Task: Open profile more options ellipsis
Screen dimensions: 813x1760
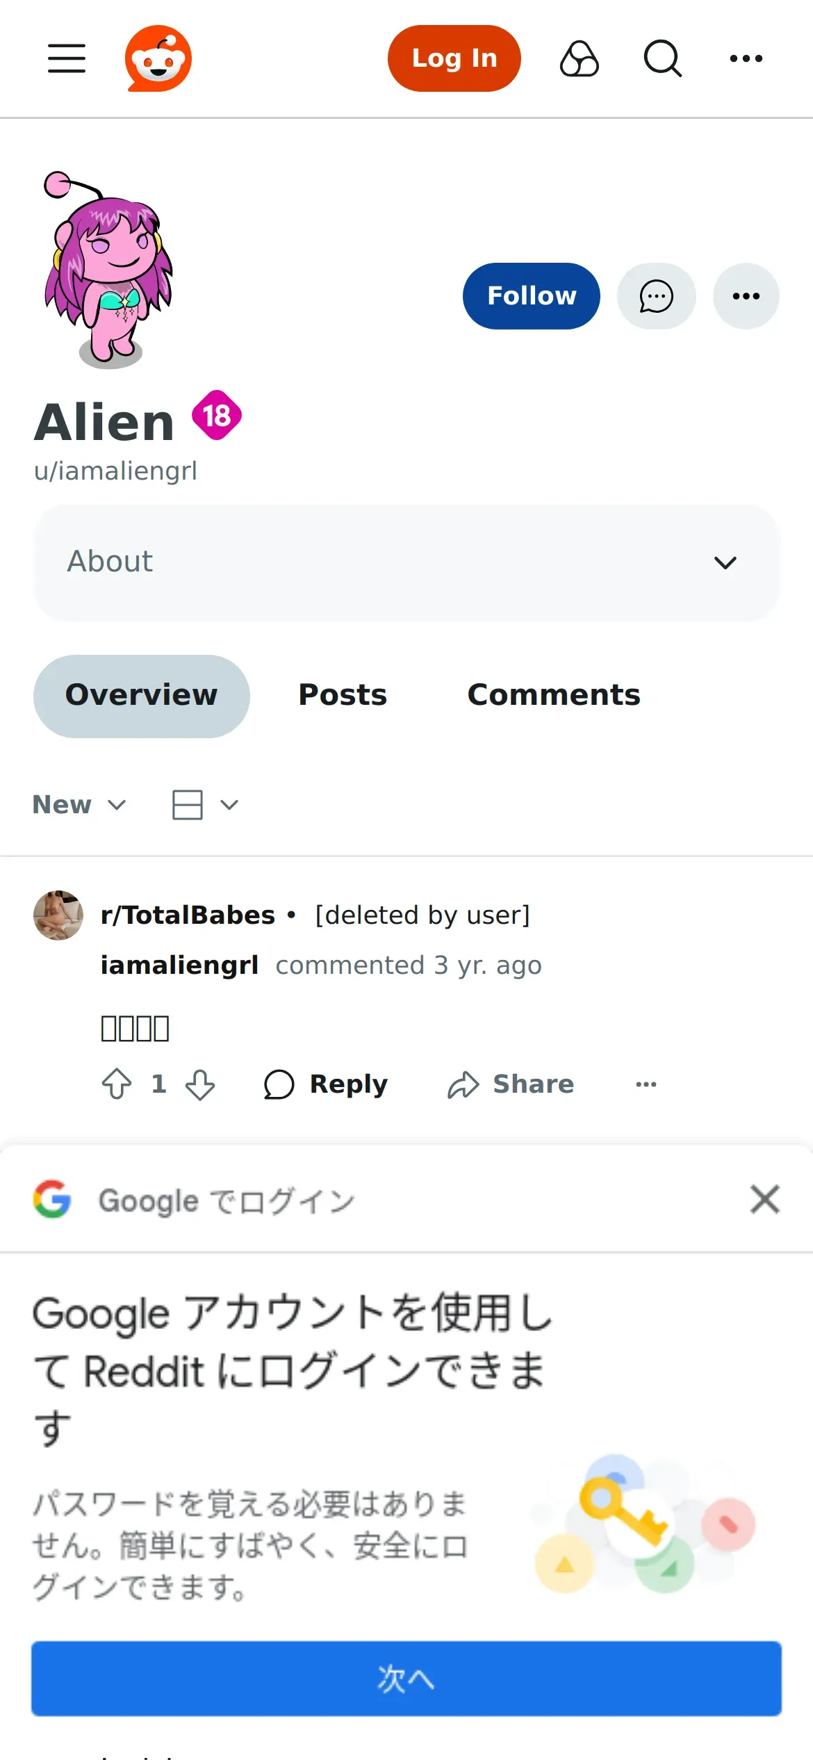Action: point(746,296)
